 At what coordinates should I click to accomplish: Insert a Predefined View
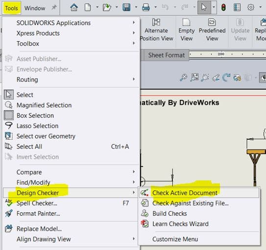[x=212, y=30]
